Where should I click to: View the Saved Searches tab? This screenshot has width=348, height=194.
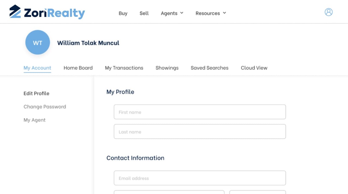click(209, 68)
